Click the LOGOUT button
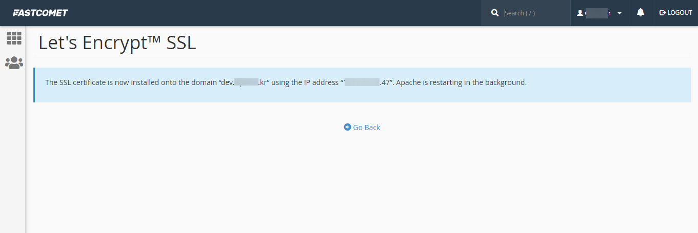 (675, 13)
